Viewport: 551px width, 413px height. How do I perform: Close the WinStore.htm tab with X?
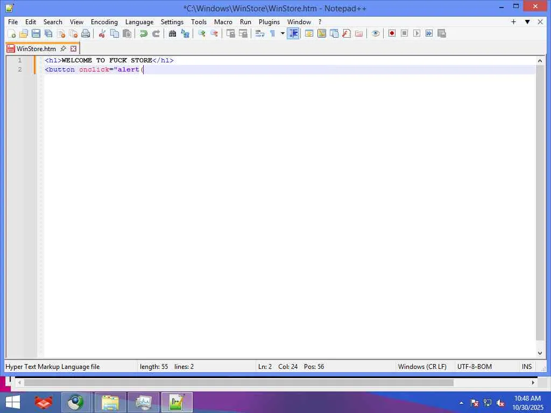coord(73,48)
